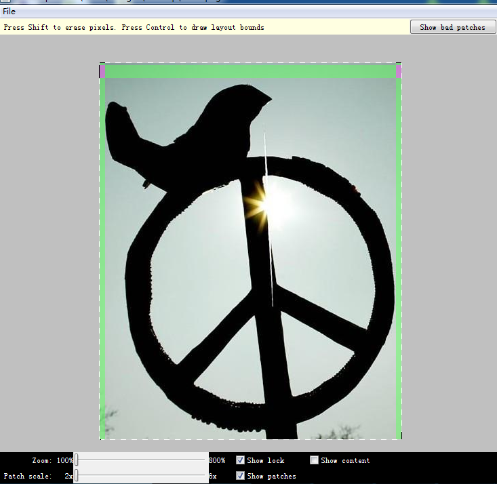The image size is (497, 484).
Task: Click the pink patch in top-left corner
Action: click(x=102, y=71)
